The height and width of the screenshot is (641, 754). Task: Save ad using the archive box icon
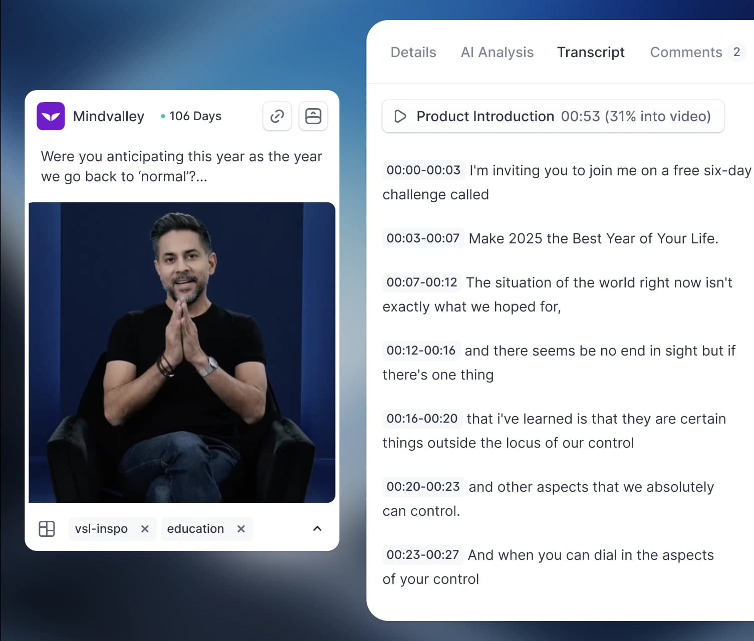tap(313, 116)
